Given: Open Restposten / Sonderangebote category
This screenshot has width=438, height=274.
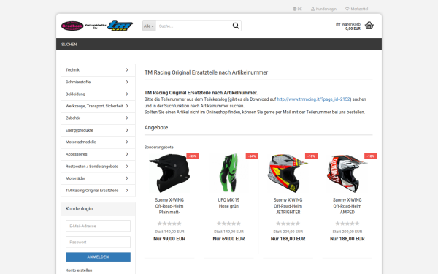Looking at the screenshot, I should [x=98, y=167].
